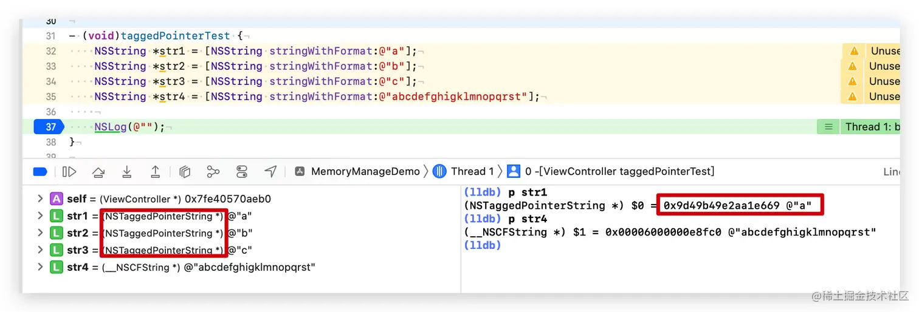Click the MemoryManageDemo app icon
919x312 pixels.
300,172
